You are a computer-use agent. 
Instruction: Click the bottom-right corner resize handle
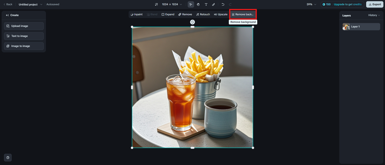tap(253, 148)
